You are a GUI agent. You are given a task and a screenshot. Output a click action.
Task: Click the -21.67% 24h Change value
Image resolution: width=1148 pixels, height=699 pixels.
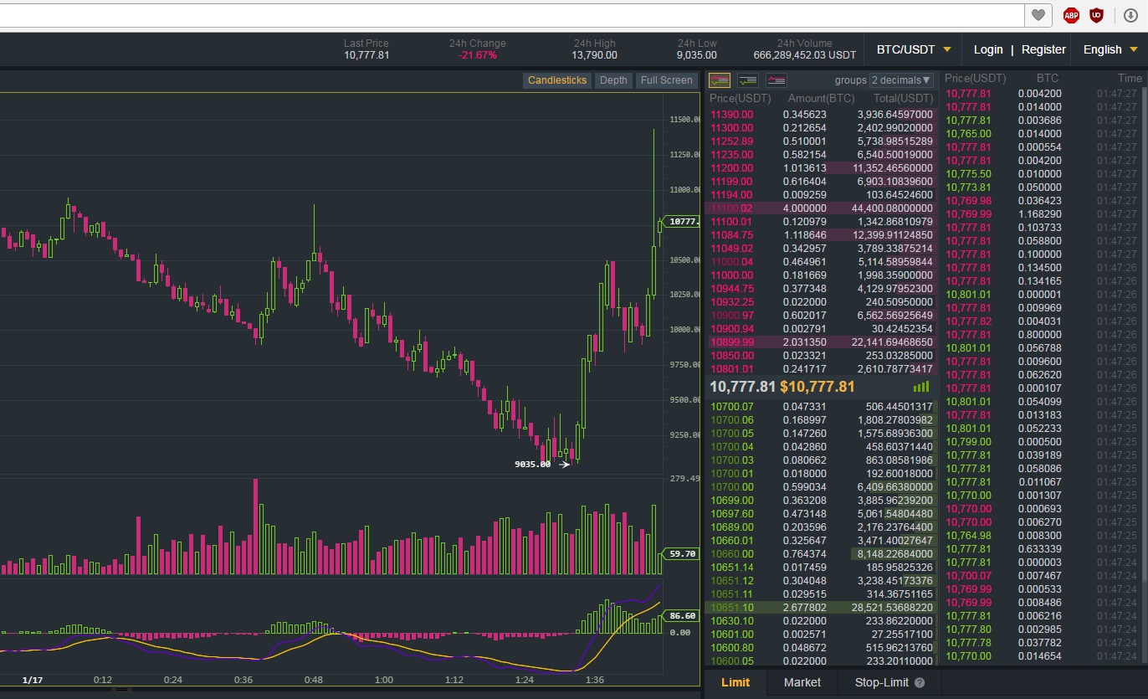pyautogui.click(x=478, y=55)
